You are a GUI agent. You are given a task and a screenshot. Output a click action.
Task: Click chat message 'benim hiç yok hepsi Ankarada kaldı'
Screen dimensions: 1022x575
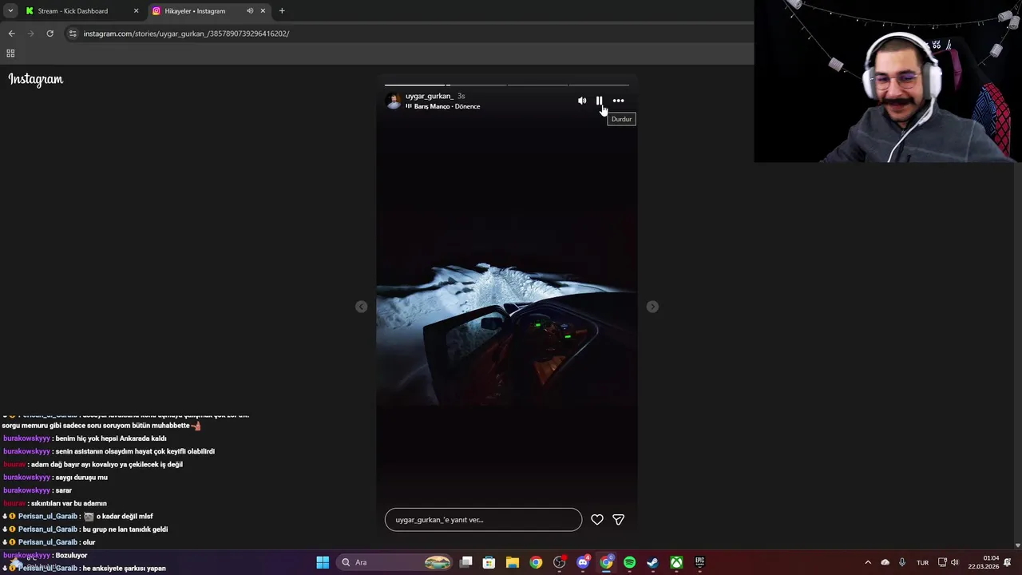(x=111, y=438)
